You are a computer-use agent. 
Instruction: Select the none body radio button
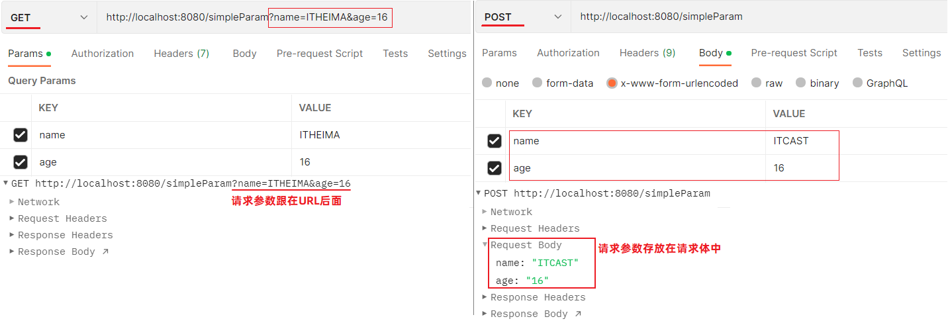click(x=487, y=83)
